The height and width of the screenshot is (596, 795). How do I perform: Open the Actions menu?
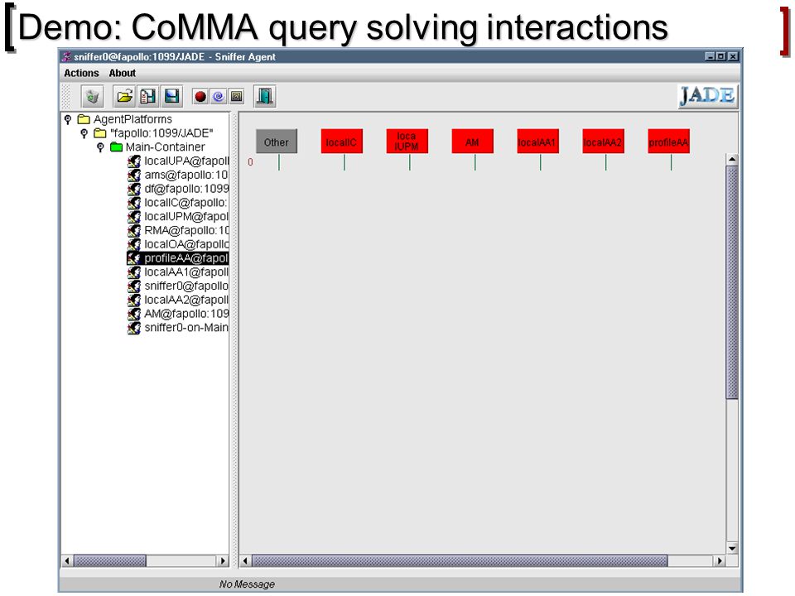81,73
